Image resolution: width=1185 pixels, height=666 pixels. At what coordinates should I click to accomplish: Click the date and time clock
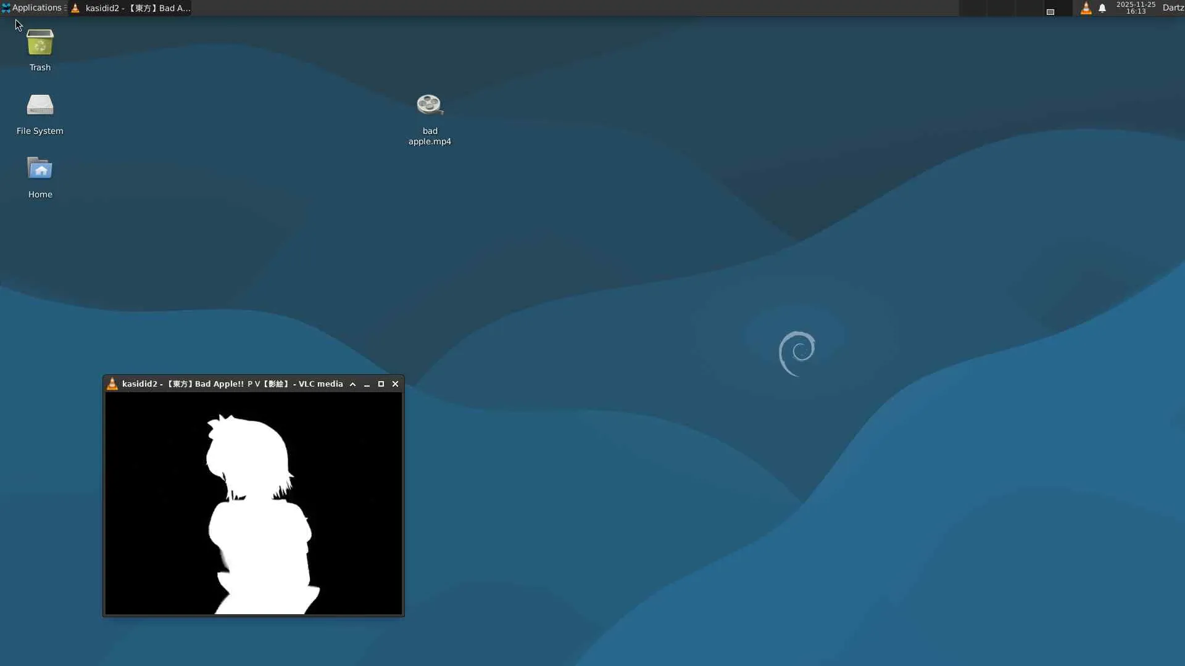pos(1136,8)
